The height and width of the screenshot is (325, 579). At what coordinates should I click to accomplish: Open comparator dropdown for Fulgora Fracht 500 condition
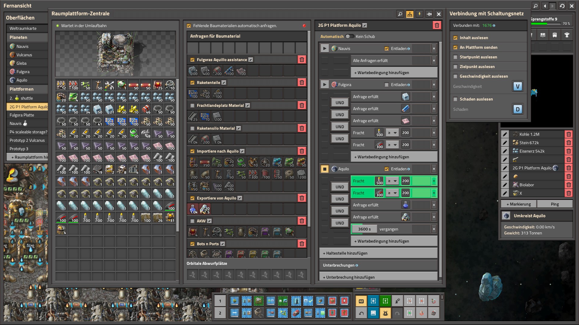point(392,133)
